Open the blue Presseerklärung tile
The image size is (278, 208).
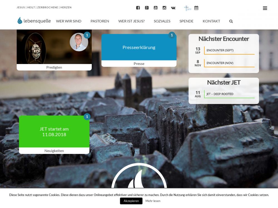[x=139, y=47]
